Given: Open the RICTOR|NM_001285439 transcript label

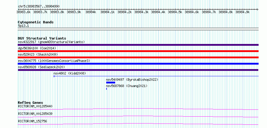Looking at the screenshot, I should click(x=35, y=114).
